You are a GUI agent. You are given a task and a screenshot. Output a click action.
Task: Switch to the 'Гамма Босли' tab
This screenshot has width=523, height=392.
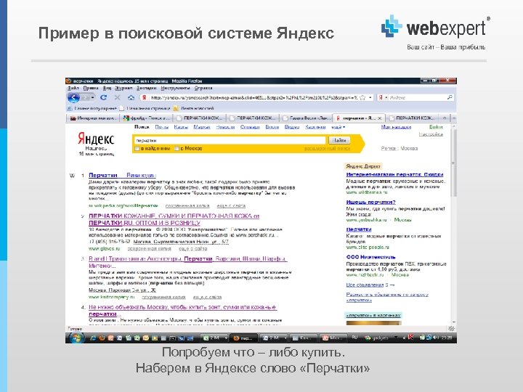(x=307, y=118)
